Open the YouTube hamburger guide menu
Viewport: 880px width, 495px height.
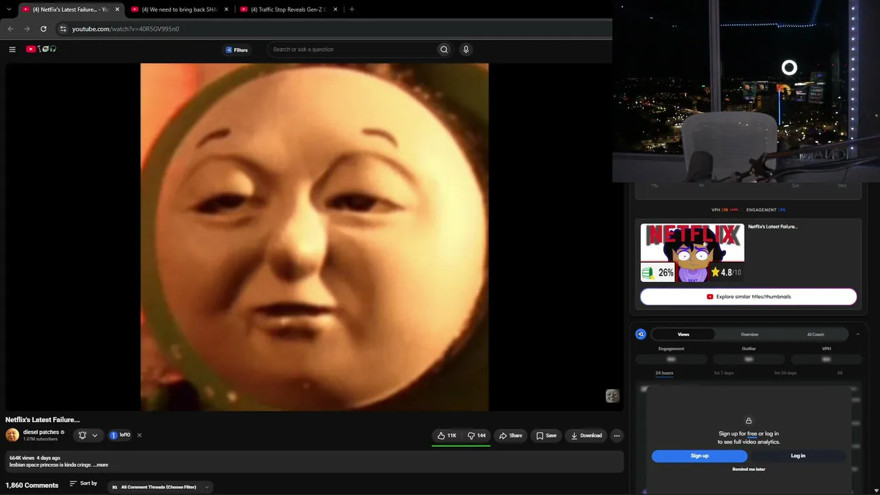(x=12, y=49)
